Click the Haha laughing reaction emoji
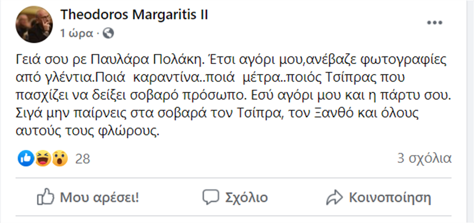Viewport: 474px width, 223px height. (x=43, y=158)
